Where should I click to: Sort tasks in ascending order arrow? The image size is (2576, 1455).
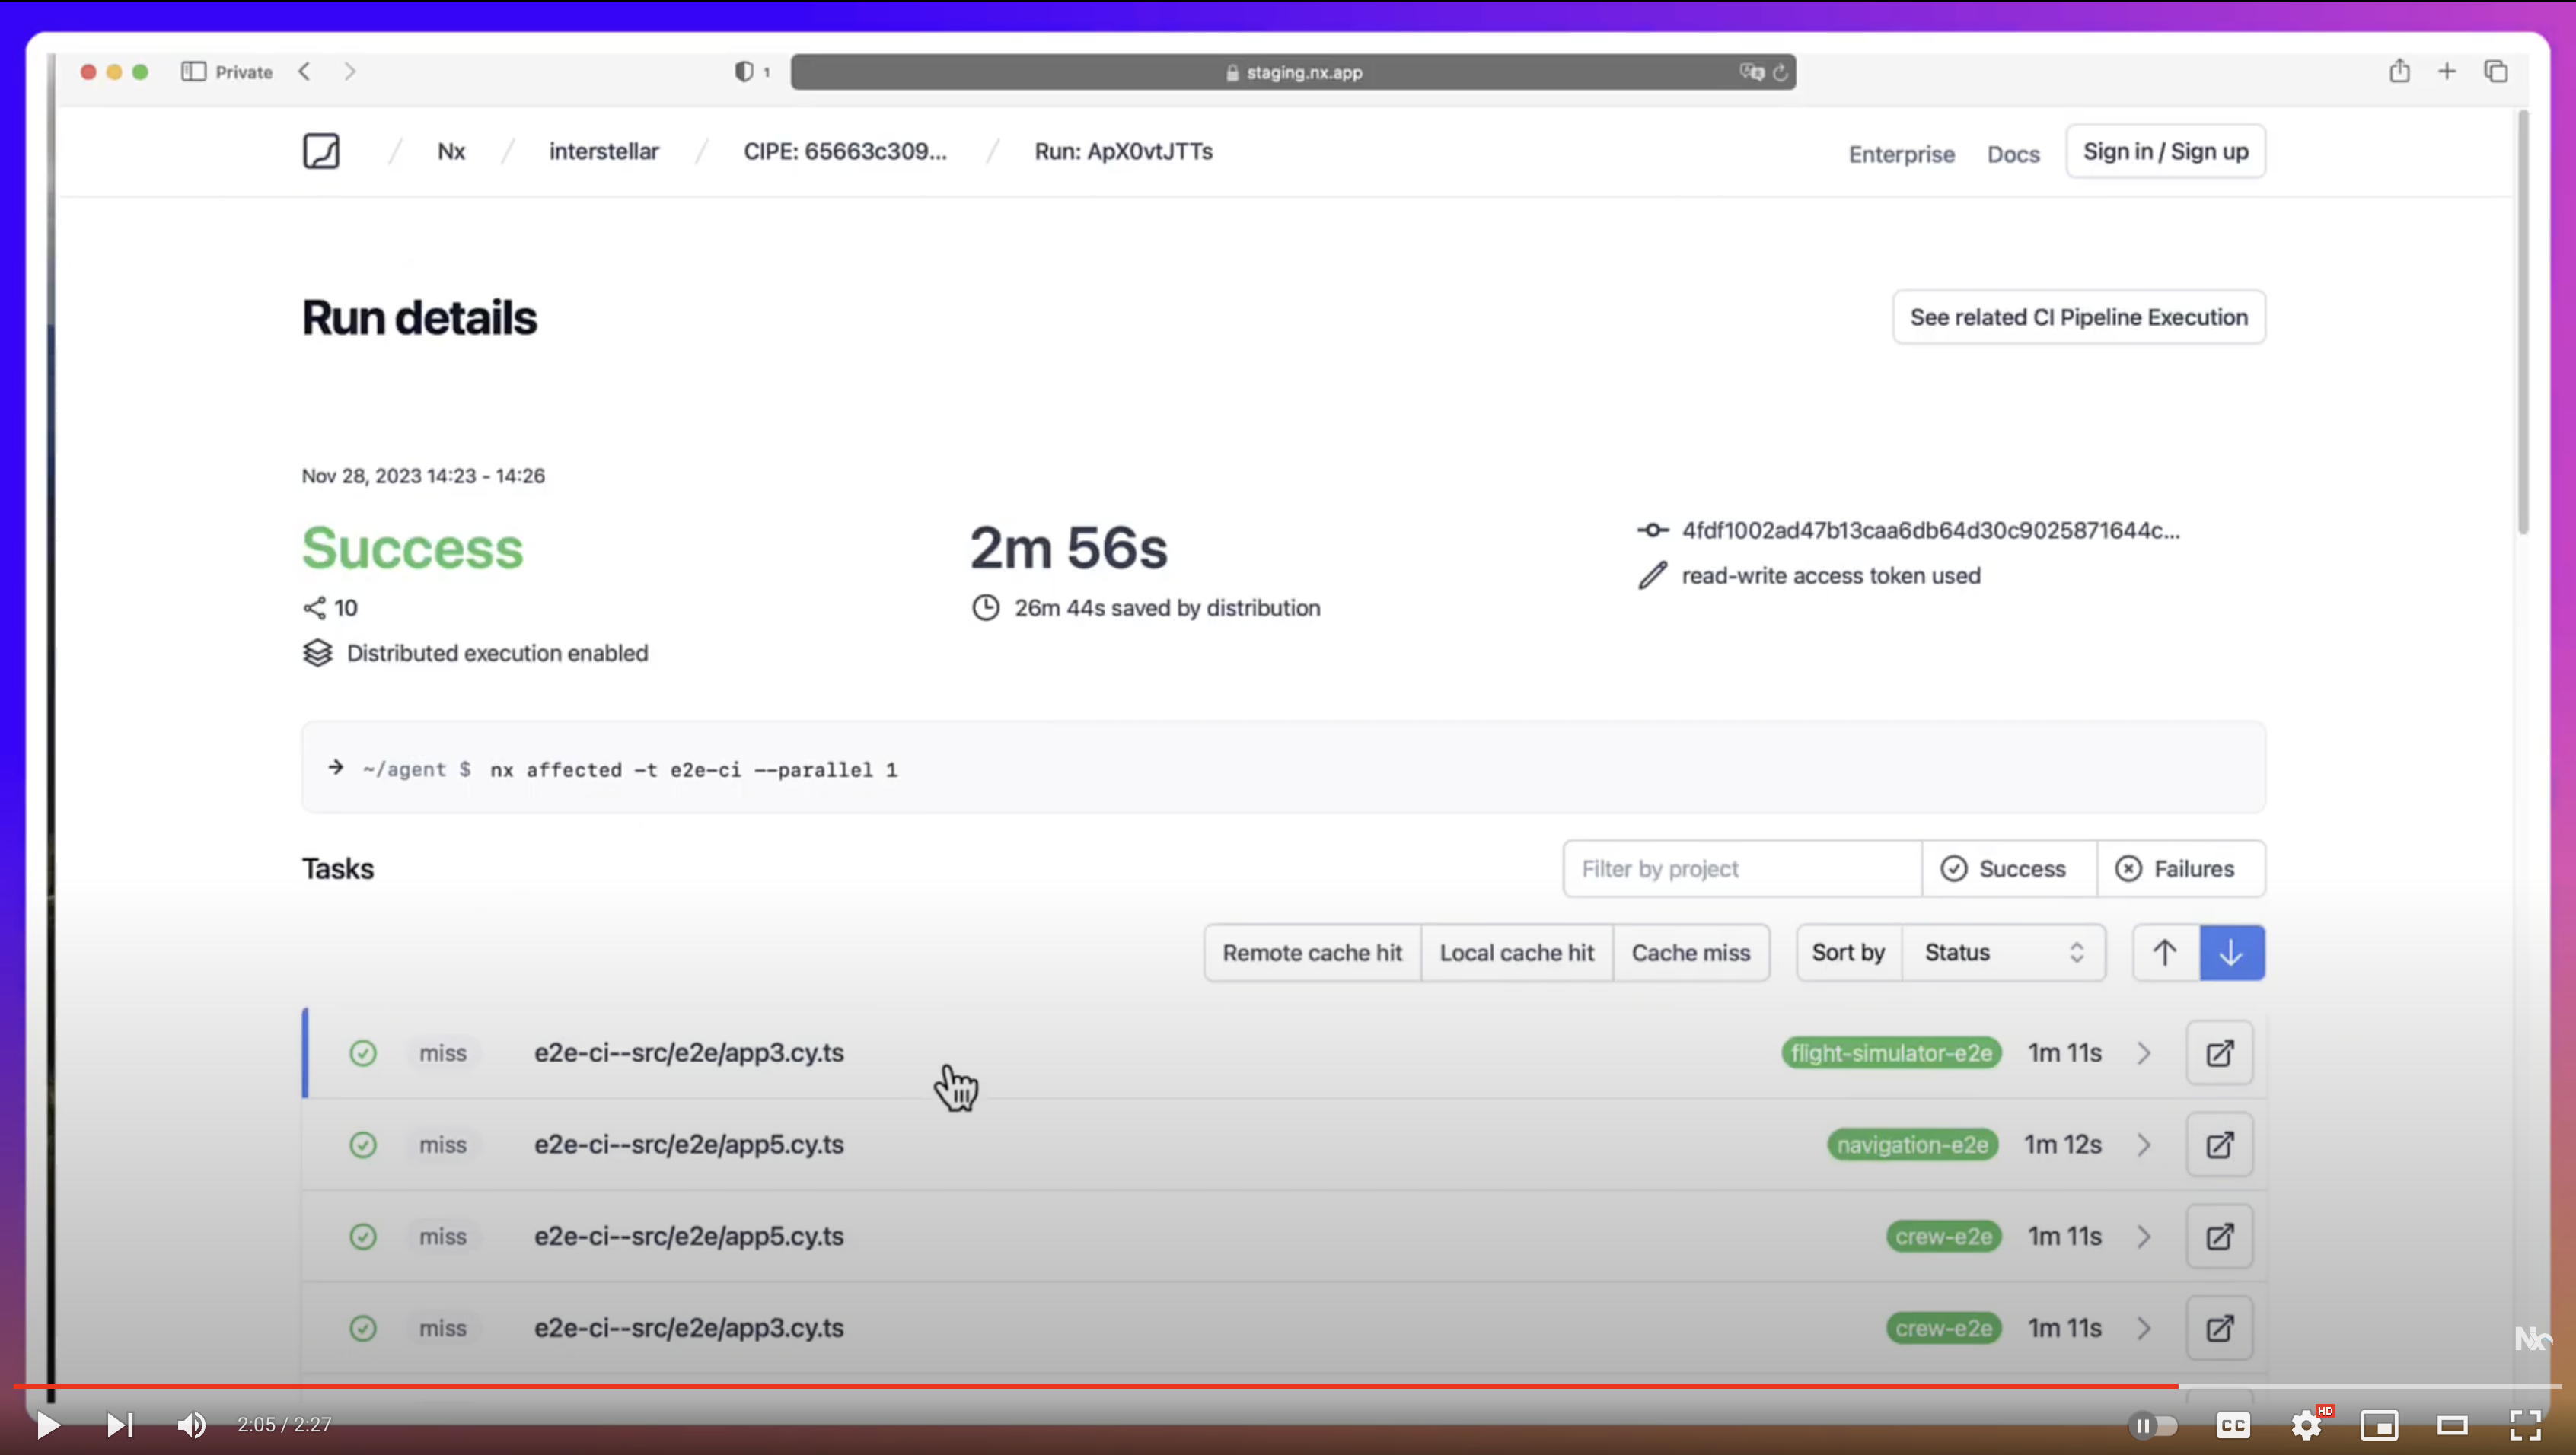[x=2165, y=953]
